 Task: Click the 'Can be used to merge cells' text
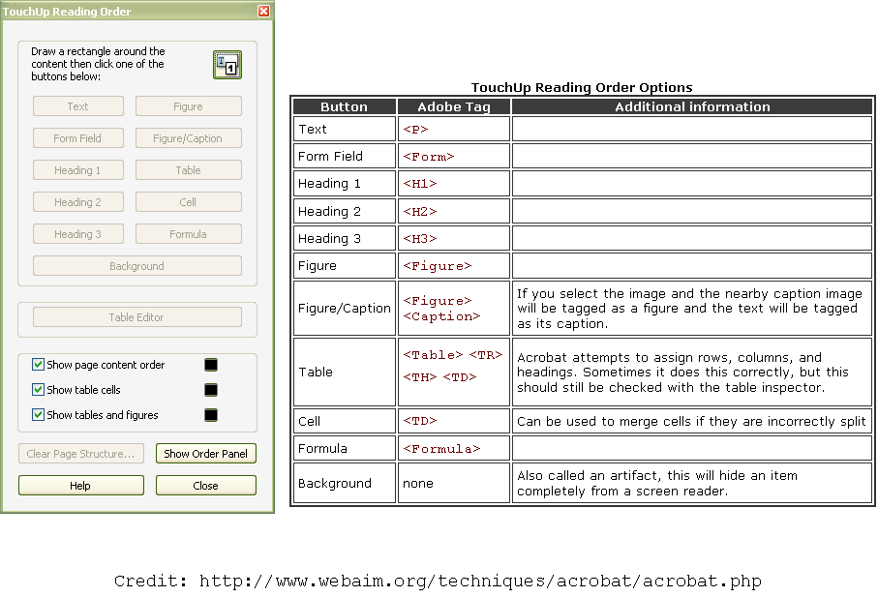click(x=691, y=421)
